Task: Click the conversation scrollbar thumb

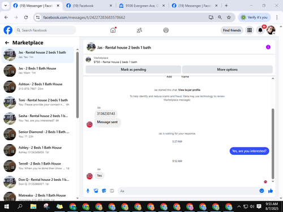Action: [x=273, y=144]
